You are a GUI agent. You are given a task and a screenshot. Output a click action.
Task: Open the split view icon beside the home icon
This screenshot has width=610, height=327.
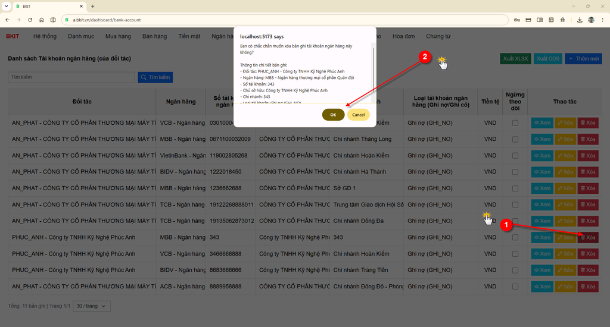pos(53,20)
